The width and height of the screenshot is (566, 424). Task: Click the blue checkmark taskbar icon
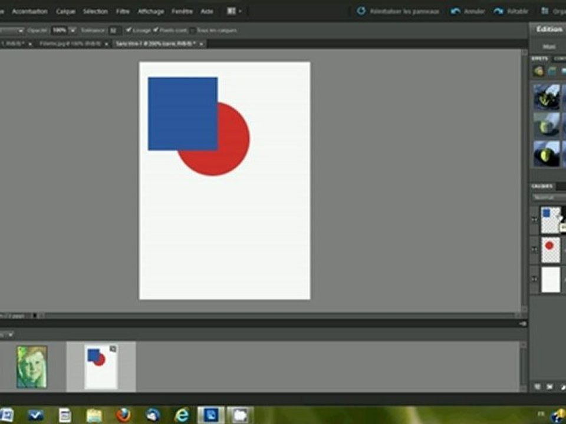tap(35, 415)
